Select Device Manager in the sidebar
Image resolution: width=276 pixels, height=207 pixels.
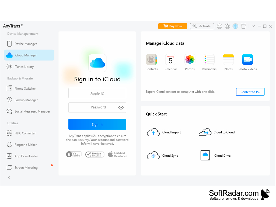coord(29,44)
